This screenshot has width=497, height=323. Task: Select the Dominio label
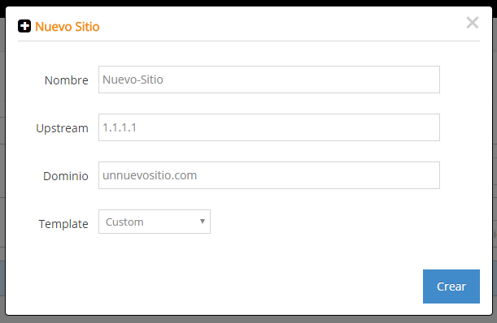(x=66, y=176)
